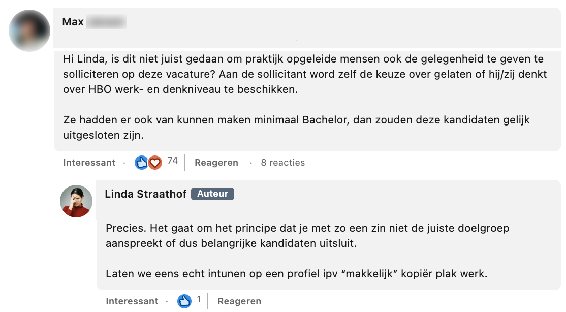Open the Max name link
Screen dimensions: 566x312
(x=73, y=22)
